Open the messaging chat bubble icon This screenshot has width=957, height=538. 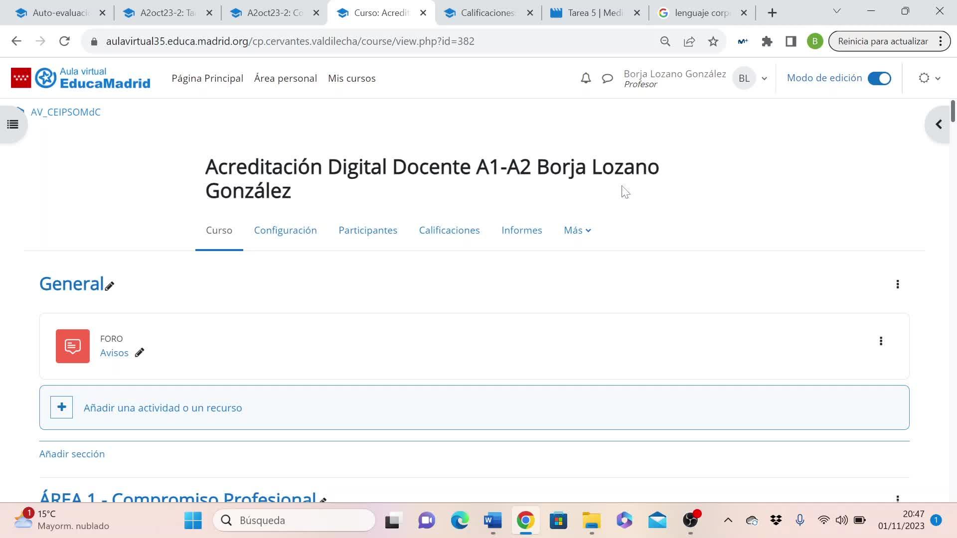tap(607, 78)
